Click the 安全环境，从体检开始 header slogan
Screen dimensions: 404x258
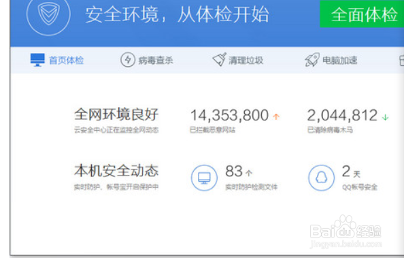177,15
